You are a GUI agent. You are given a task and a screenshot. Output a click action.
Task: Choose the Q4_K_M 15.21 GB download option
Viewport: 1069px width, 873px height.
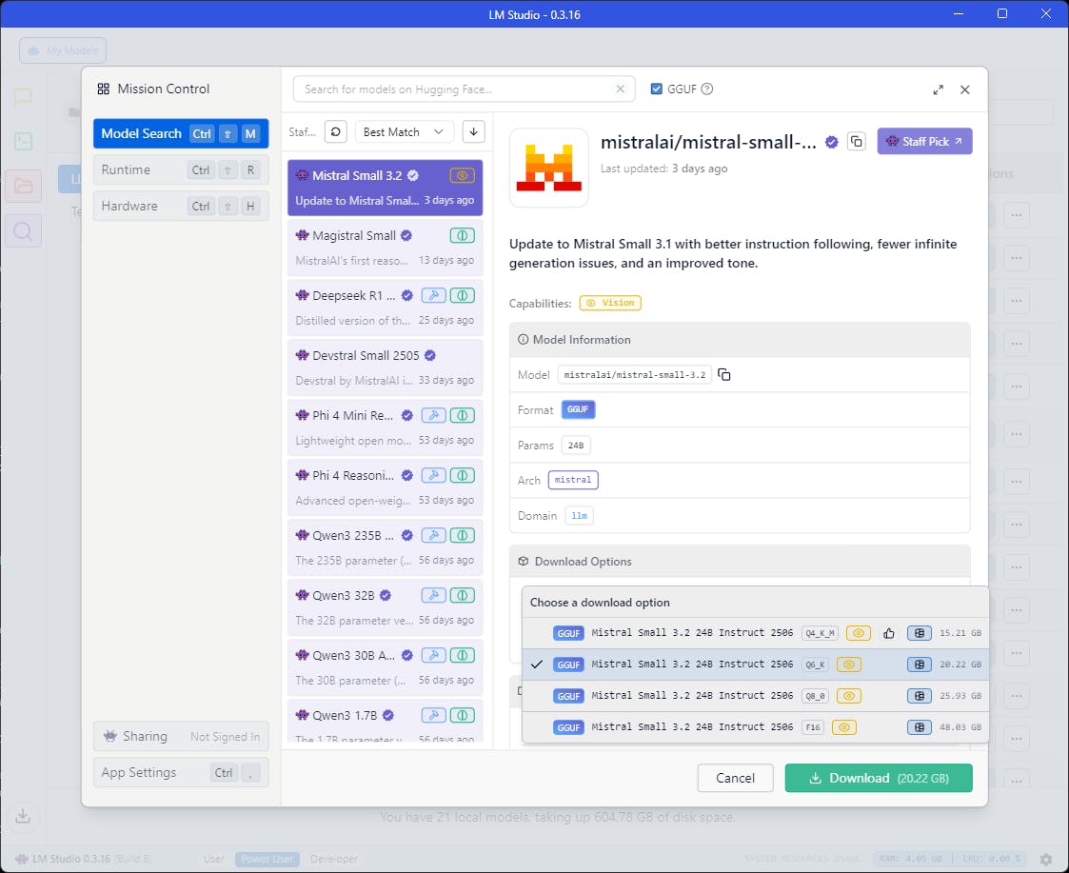756,633
